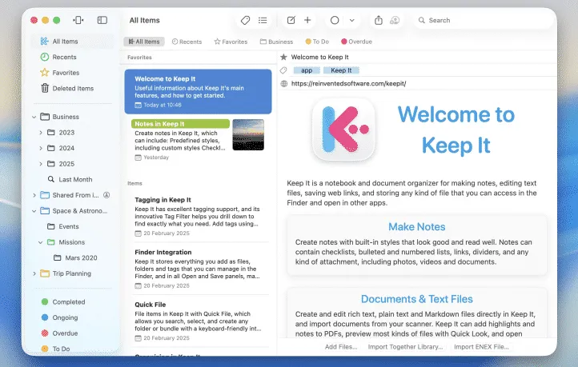The height and width of the screenshot is (367, 578).
Task: Click the Keep It app logo image
Action: [x=343, y=130]
